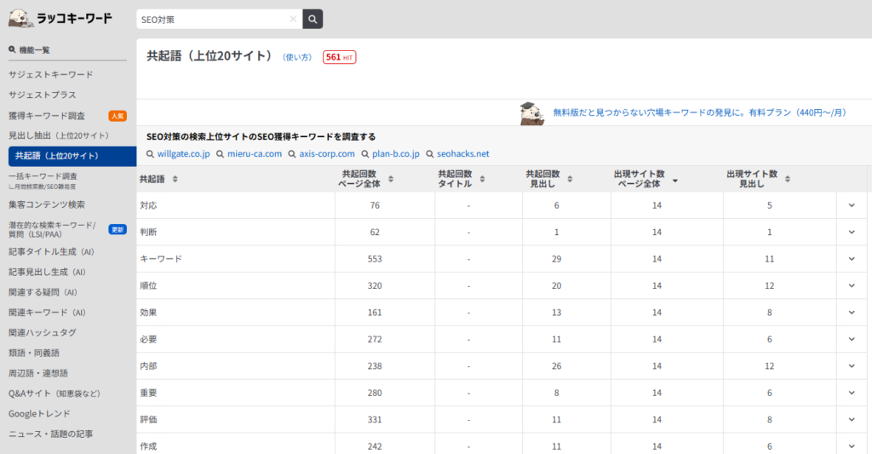Image resolution: width=872 pixels, height=454 pixels.
Task: Click the magnifier search button
Action: point(313,19)
